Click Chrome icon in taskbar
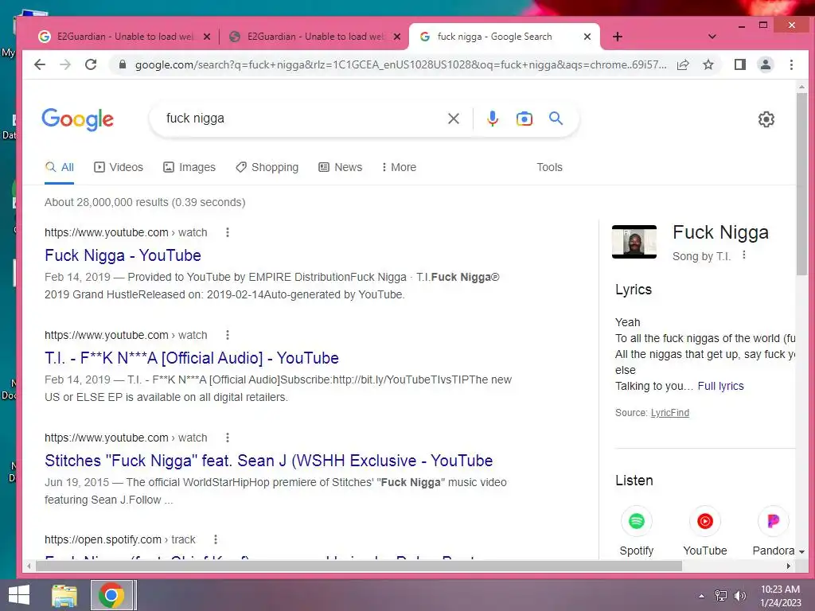Image resolution: width=815 pixels, height=611 pixels. (x=111, y=595)
